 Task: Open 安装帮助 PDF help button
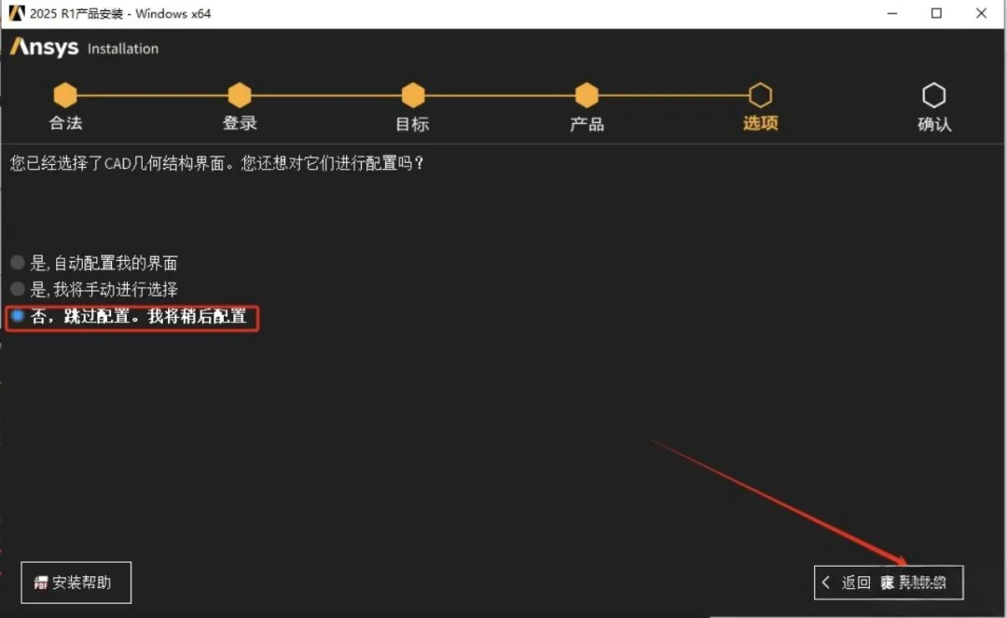tap(76, 583)
